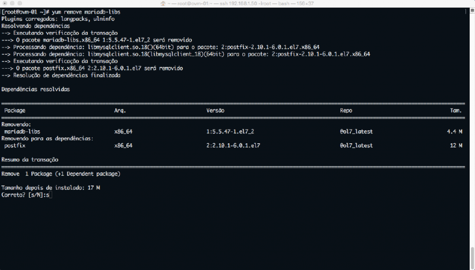
Task: Click the vertical scrollbar track of the terminal
Action: click(x=471, y=136)
